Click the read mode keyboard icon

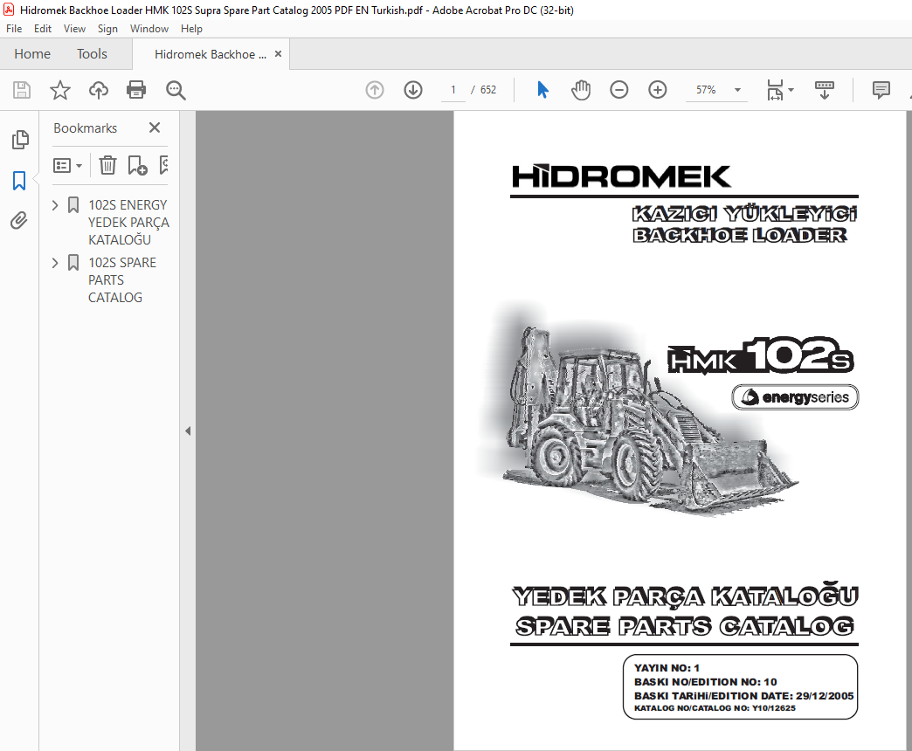coord(824,90)
